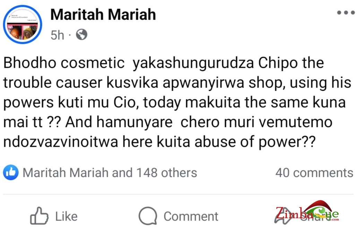
Task: Select the right photo in avatar collage
Action: [x=29, y=32]
